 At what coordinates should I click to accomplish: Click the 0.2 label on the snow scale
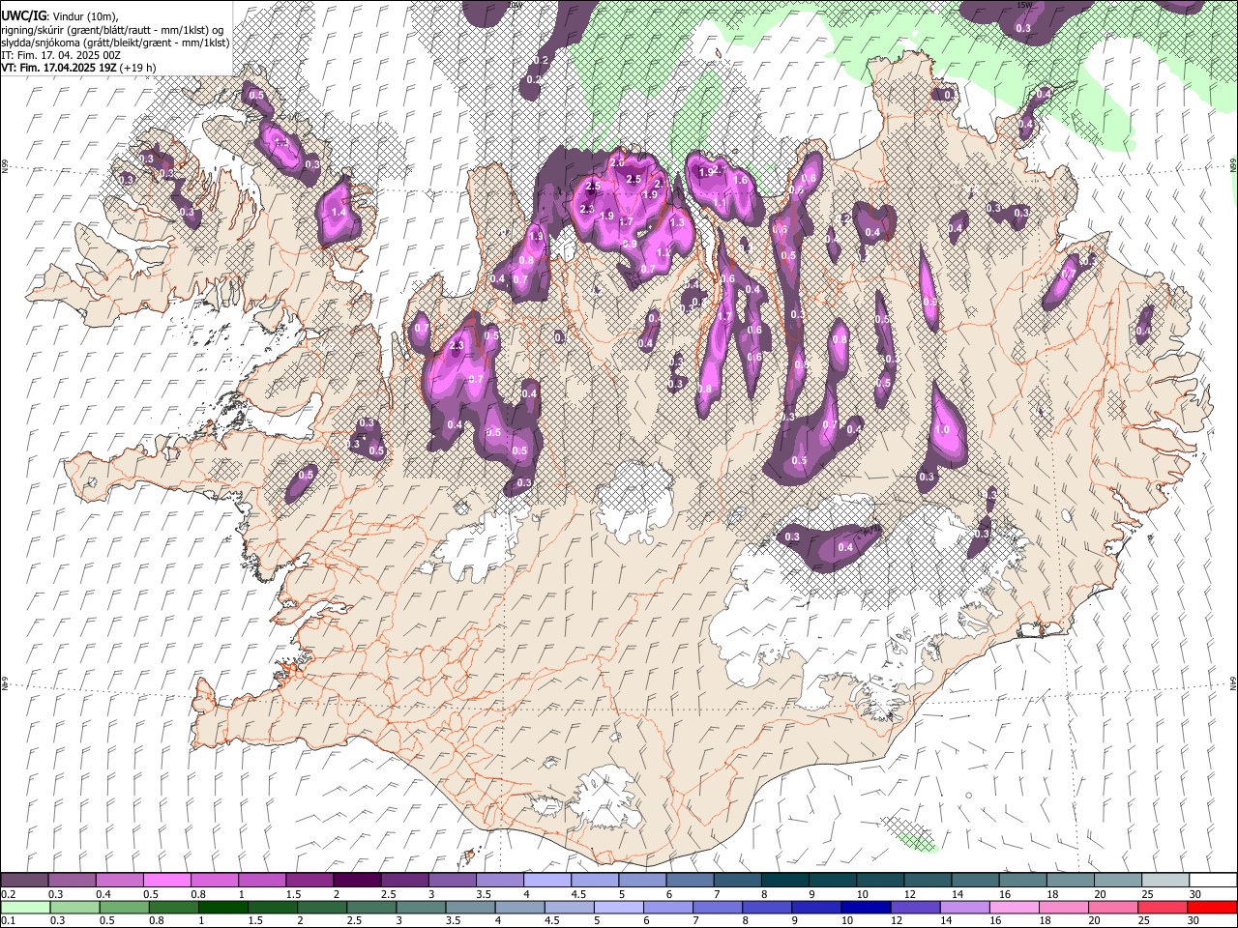(8, 894)
